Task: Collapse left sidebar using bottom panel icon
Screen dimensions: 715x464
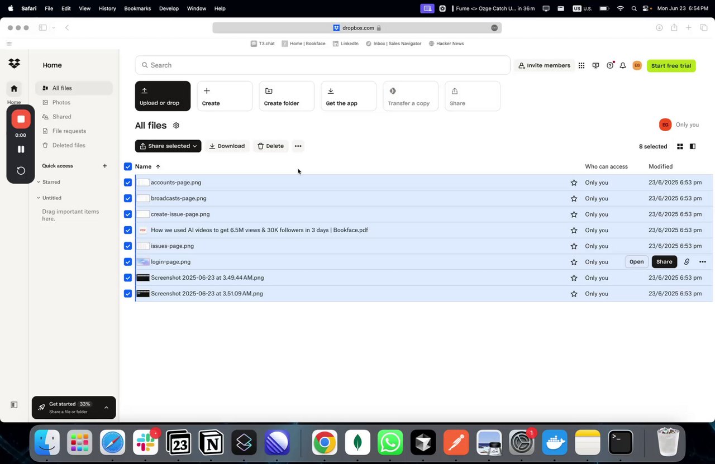Action: (14, 405)
